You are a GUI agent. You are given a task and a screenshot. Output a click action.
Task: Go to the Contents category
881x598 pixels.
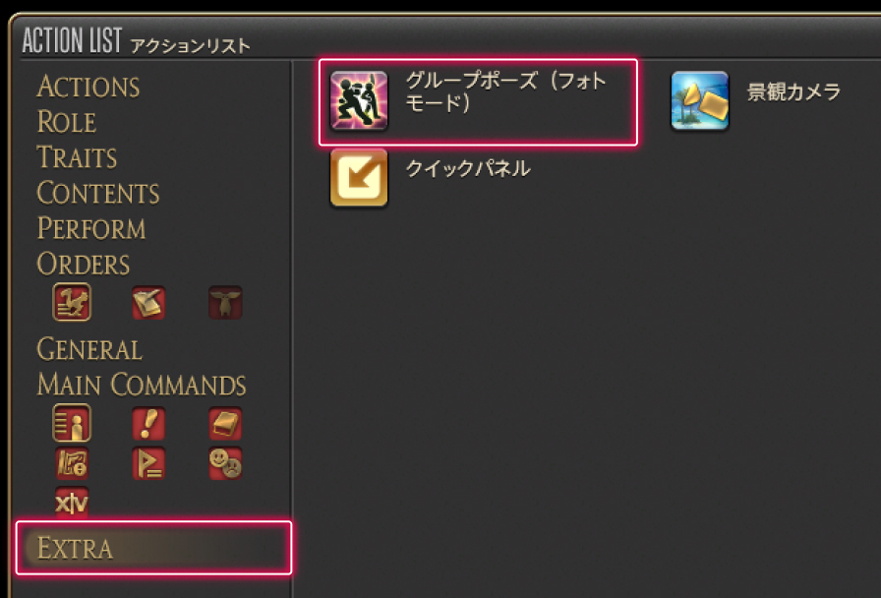[x=98, y=193]
